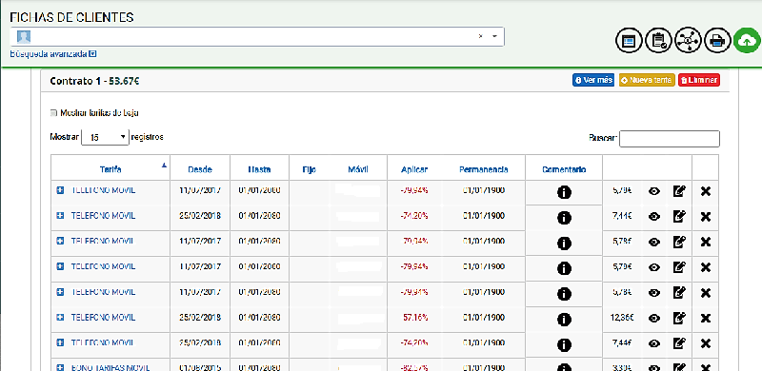Toggle Mostrar tarifas de baja checkbox

[53, 113]
